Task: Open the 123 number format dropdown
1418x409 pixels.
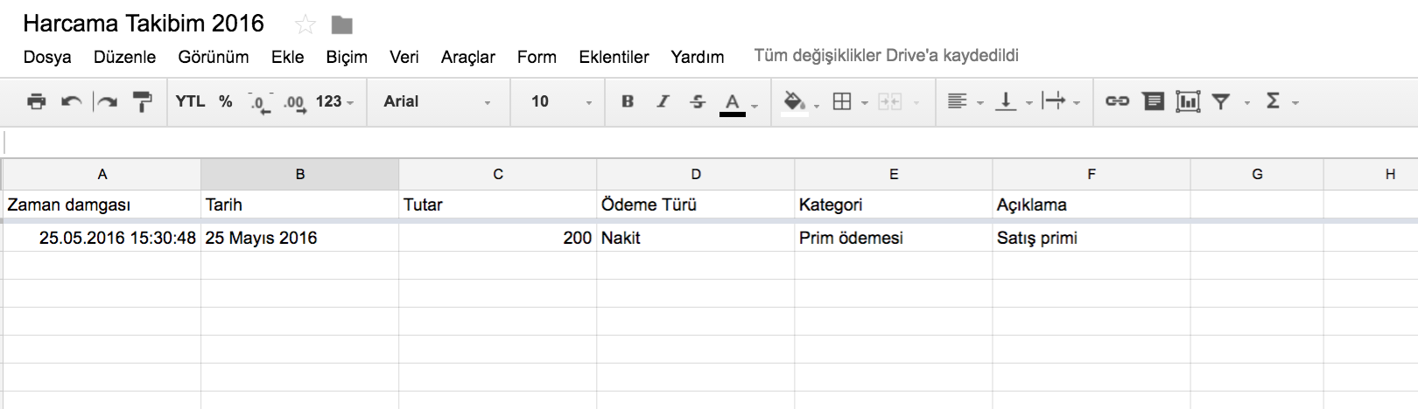Action: [x=334, y=101]
